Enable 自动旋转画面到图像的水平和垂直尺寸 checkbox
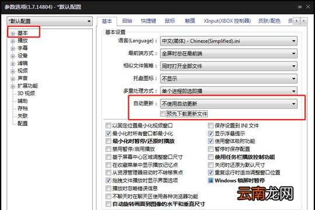 (108, 204)
